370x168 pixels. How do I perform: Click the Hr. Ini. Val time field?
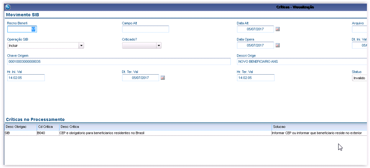pyautogui.click(x=26, y=78)
